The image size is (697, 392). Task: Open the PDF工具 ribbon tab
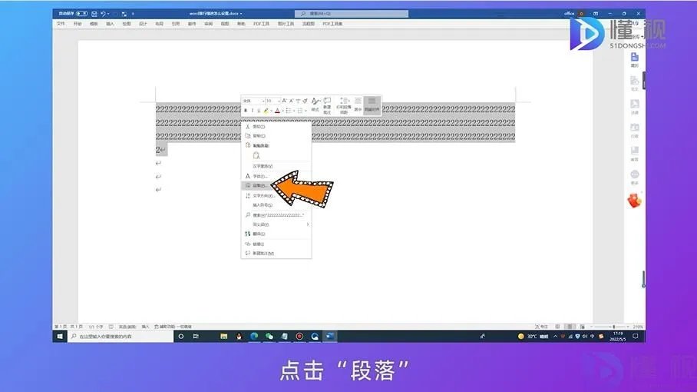point(261,24)
